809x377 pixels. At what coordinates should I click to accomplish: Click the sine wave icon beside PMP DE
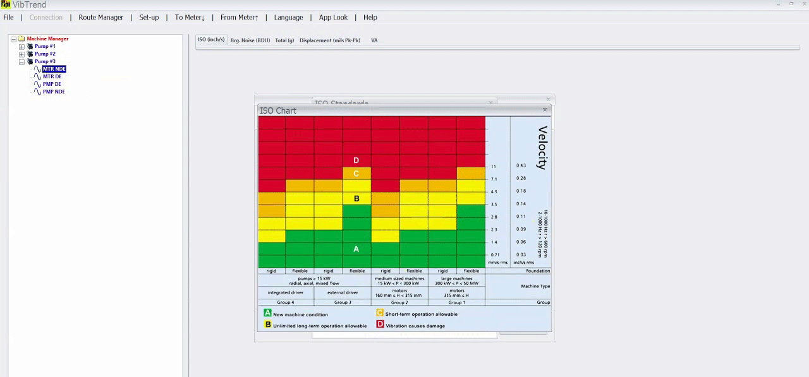pos(38,85)
